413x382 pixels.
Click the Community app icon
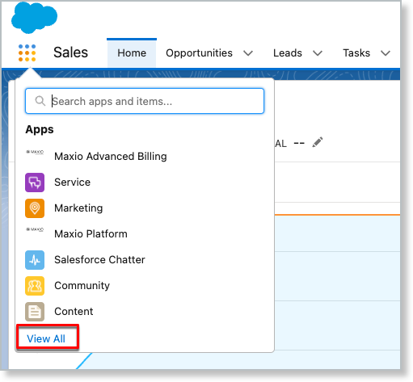pyautogui.click(x=35, y=286)
